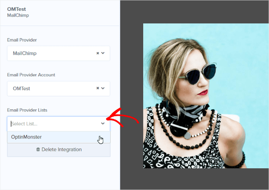Click the Delete Integration button
Image resolution: width=269 pixels, height=190 pixels.
pos(59,150)
